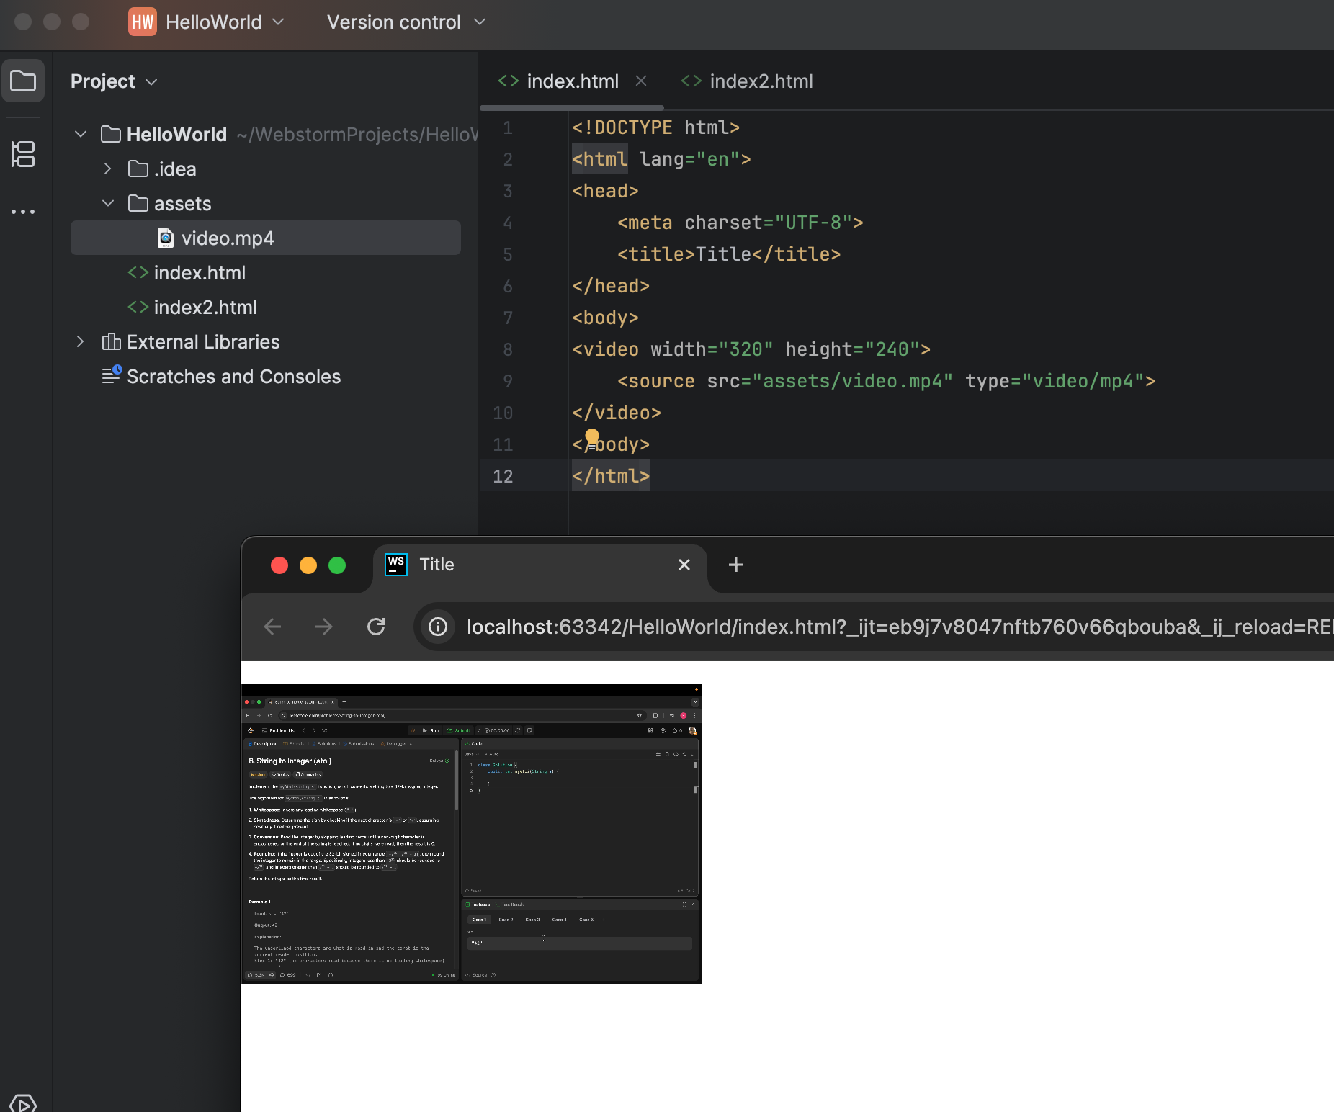This screenshot has height=1112, width=1334.
Task: Click the video.mp4 file icon
Action: pyautogui.click(x=165, y=238)
